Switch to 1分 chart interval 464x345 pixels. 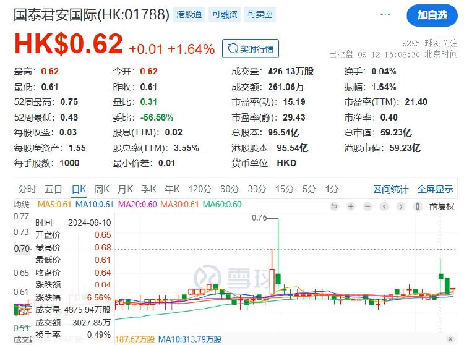(x=332, y=189)
